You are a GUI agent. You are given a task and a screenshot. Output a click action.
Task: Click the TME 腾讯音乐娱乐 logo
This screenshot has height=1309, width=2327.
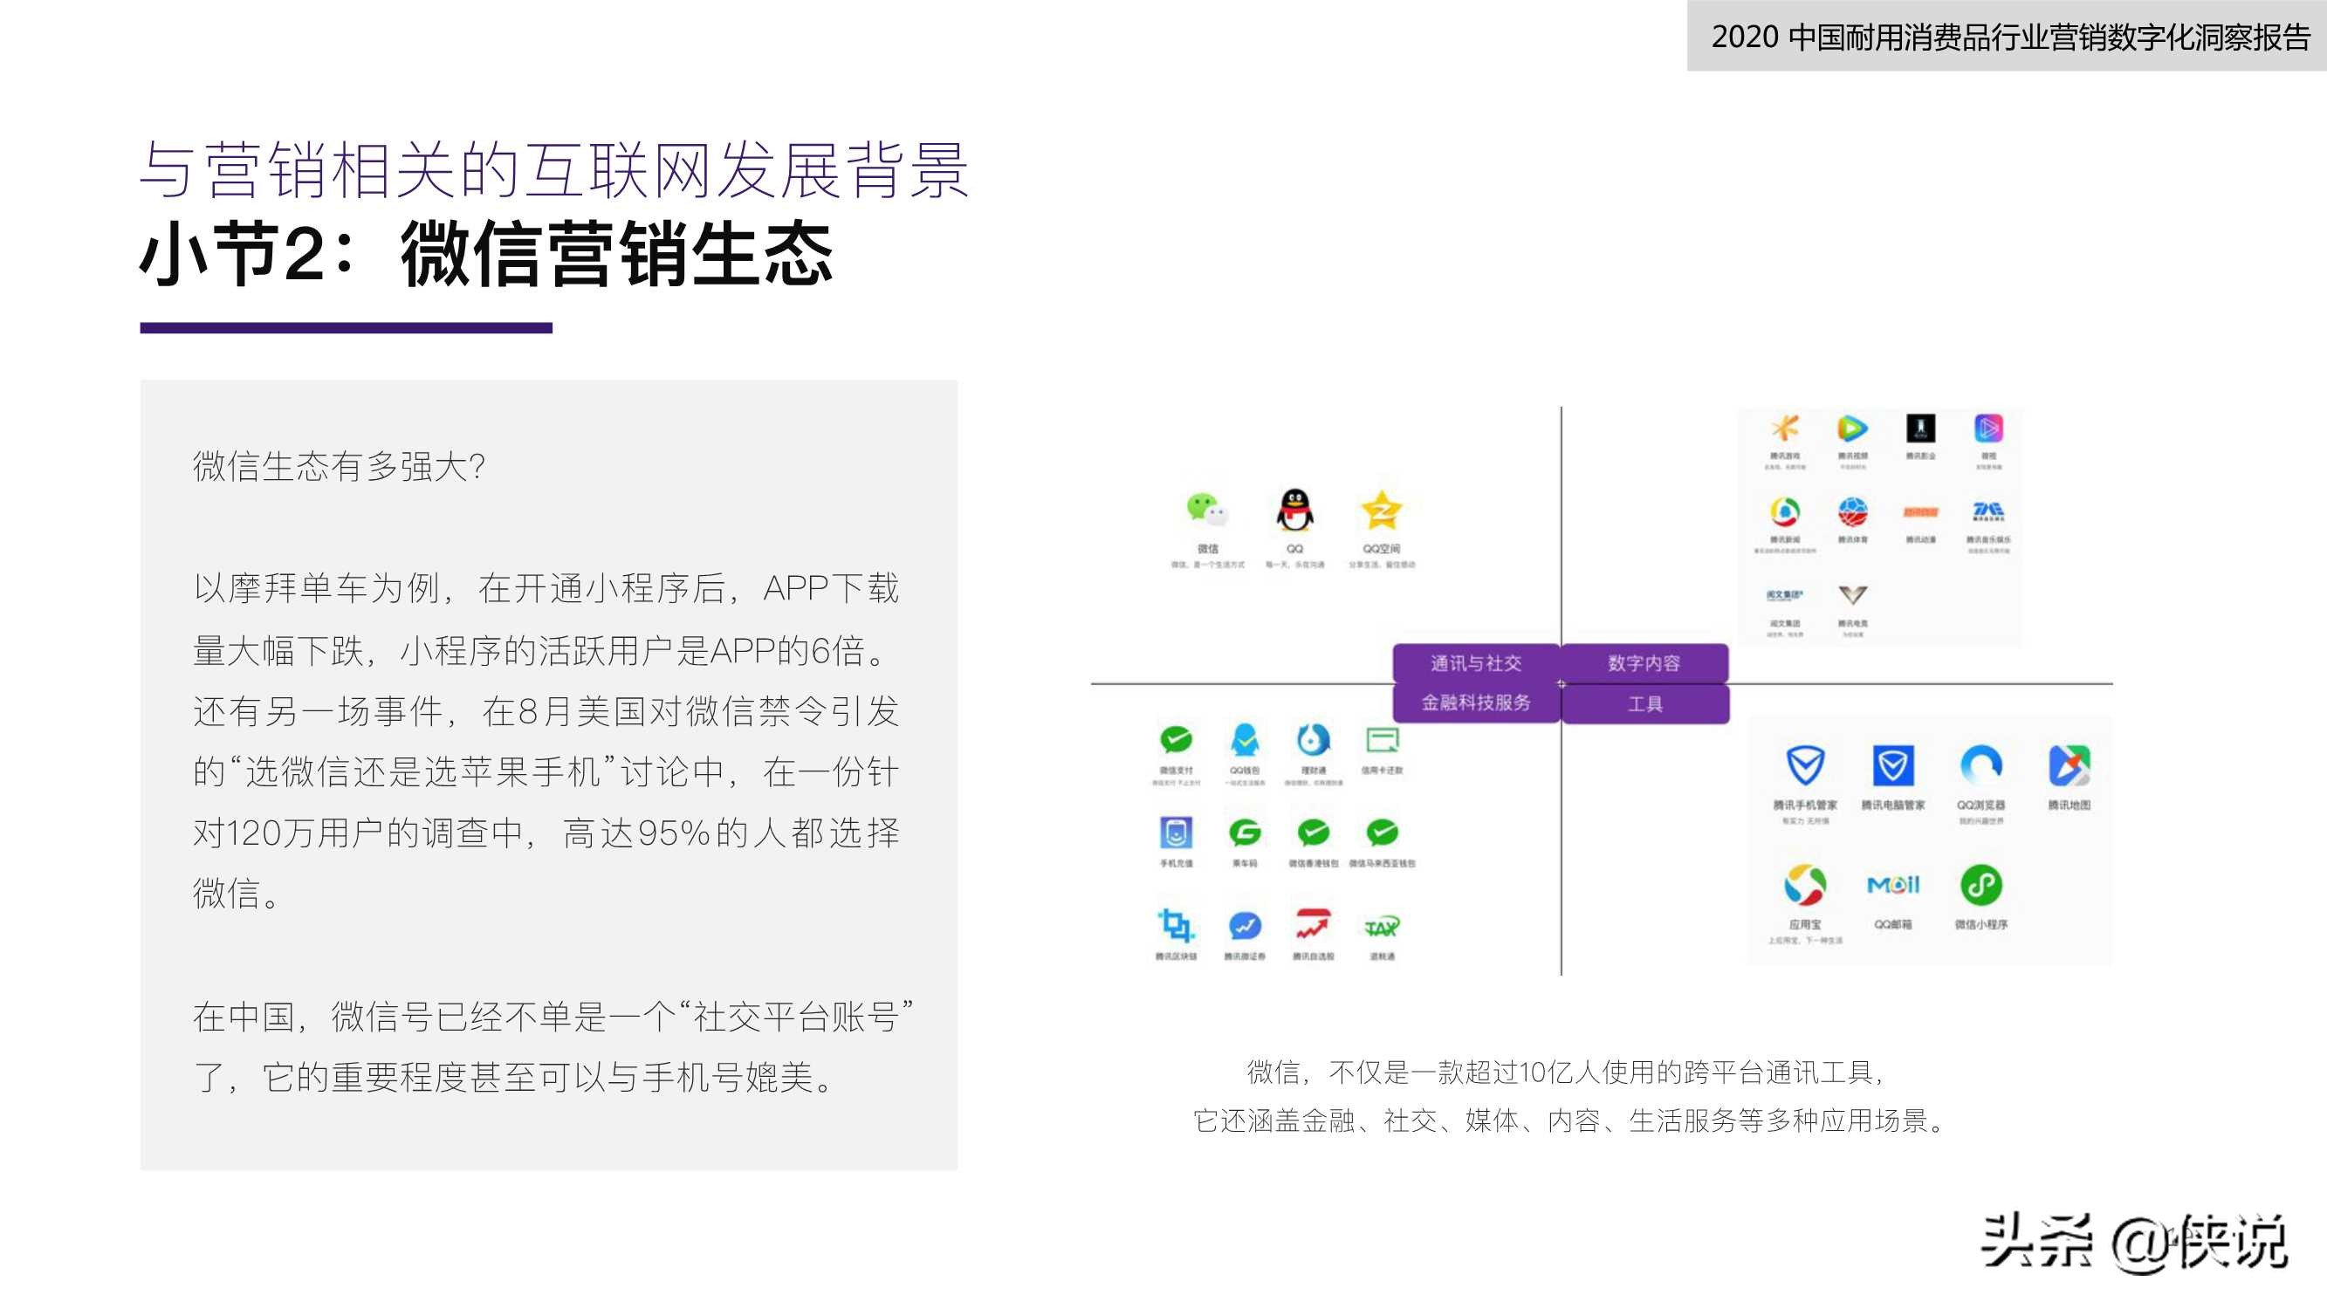coord(1988,512)
